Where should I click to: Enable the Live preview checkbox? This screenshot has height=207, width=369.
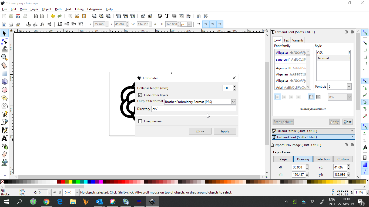coord(140,121)
